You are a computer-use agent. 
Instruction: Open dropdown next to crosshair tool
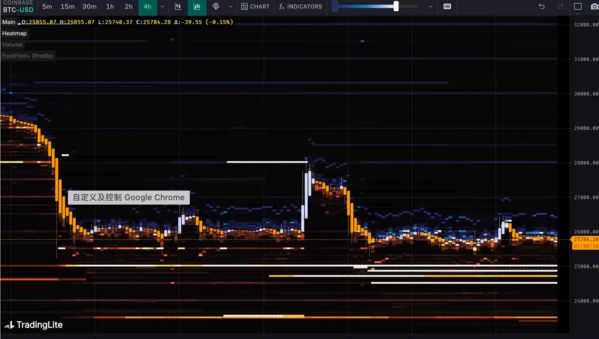(x=231, y=6)
